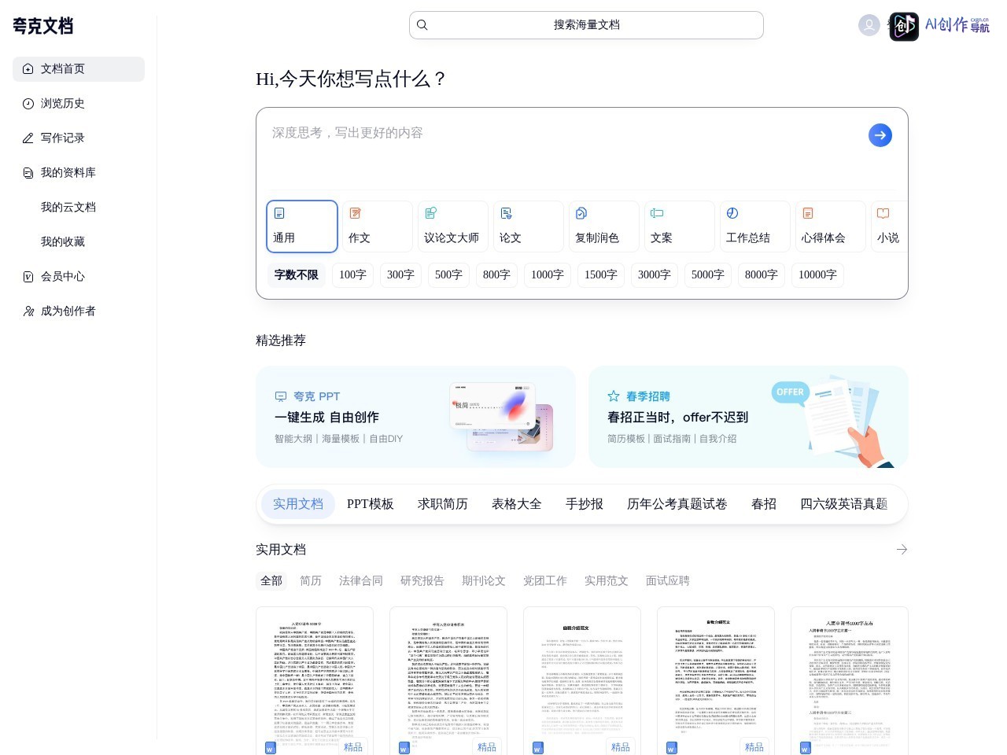Click the 会员中心 VIP icon
The height and width of the screenshot is (755, 1007).
(x=28, y=277)
